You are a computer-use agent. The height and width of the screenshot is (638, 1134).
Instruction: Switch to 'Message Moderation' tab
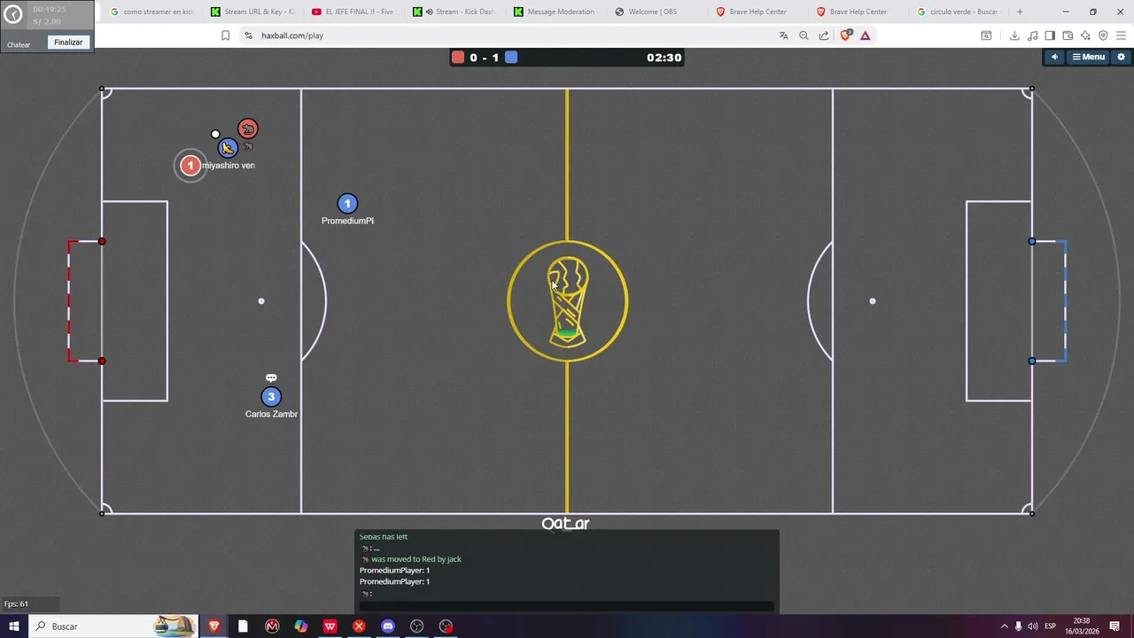click(555, 12)
